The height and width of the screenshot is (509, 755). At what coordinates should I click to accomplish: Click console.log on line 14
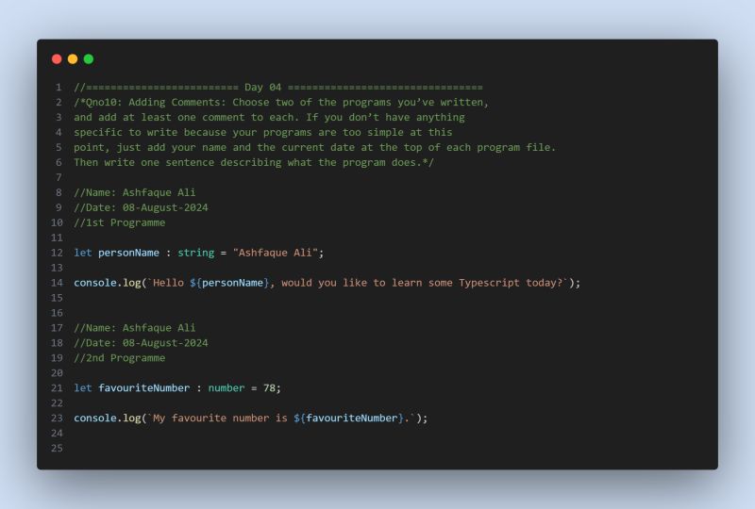click(108, 283)
